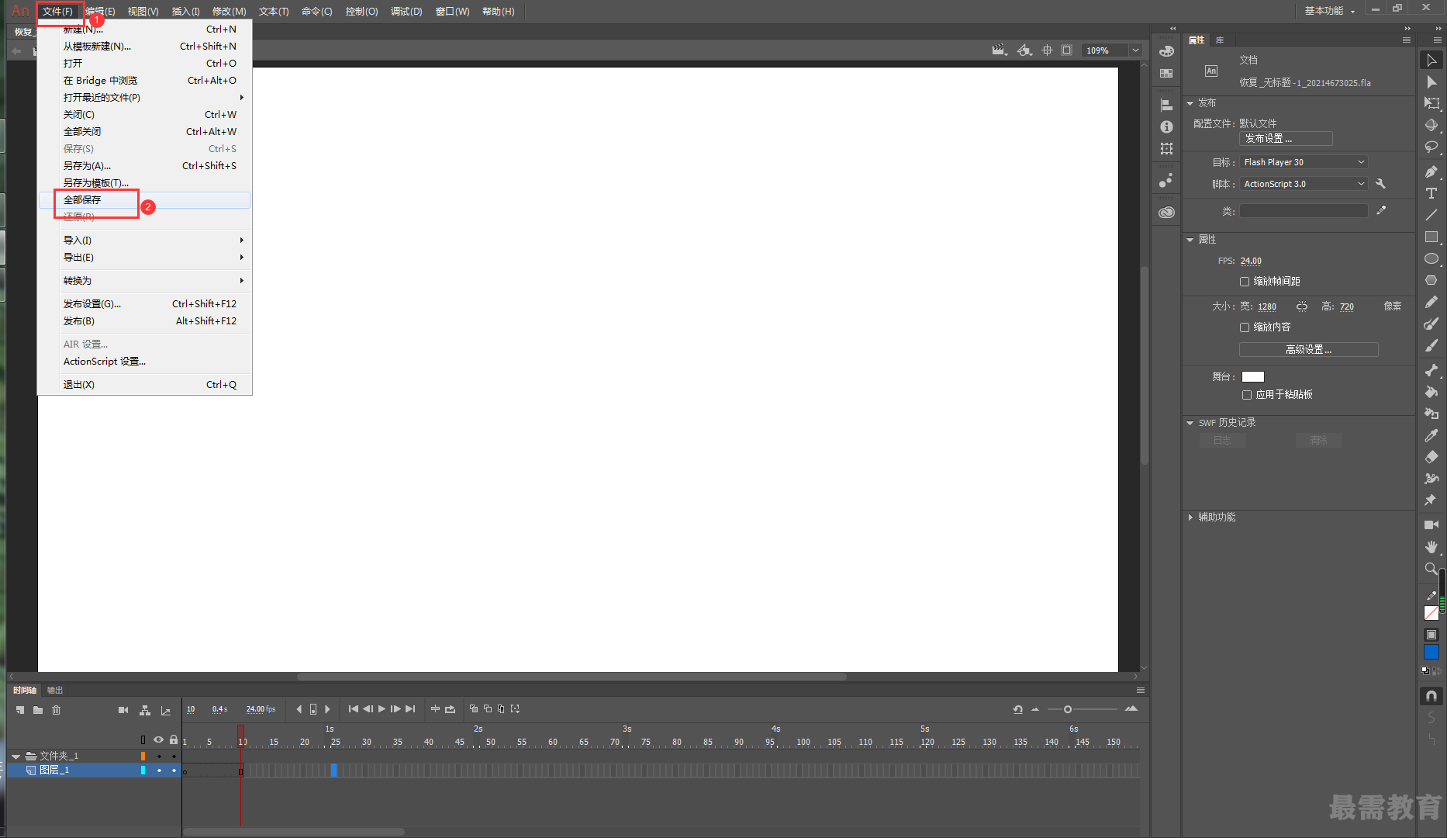Open the stage color swatch
This screenshot has width=1447, height=838.
tap(1253, 377)
